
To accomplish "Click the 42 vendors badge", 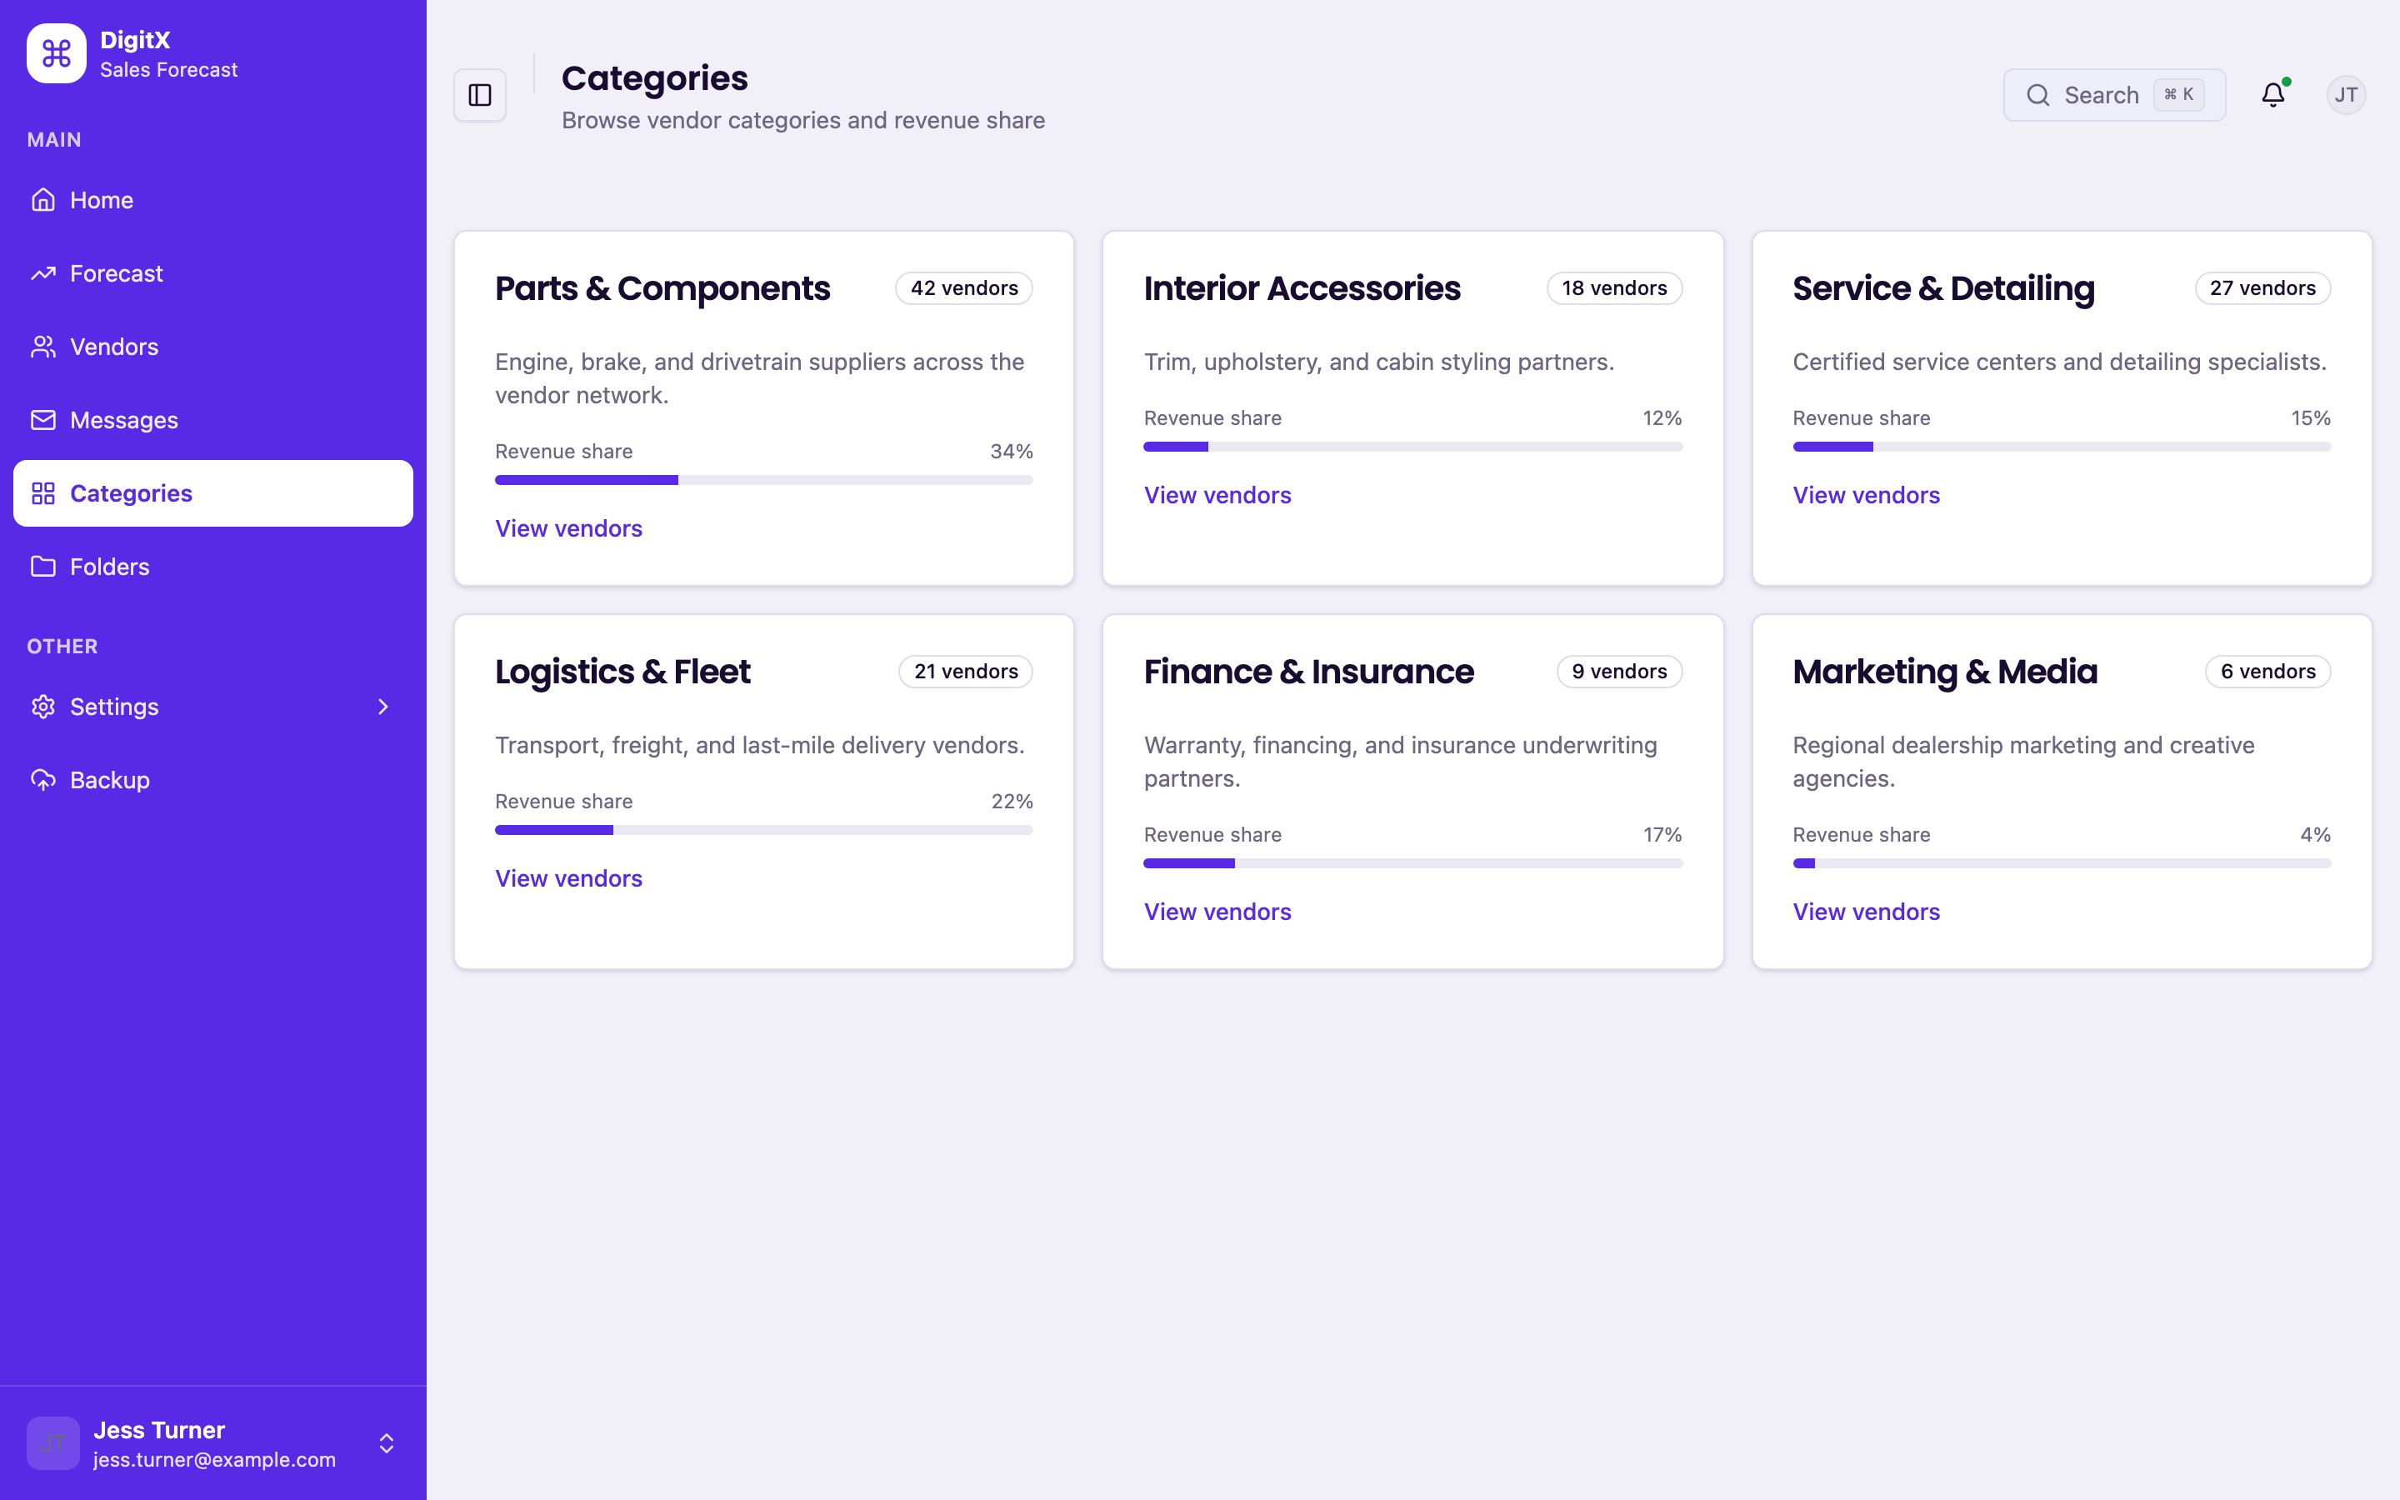I will coord(964,288).
